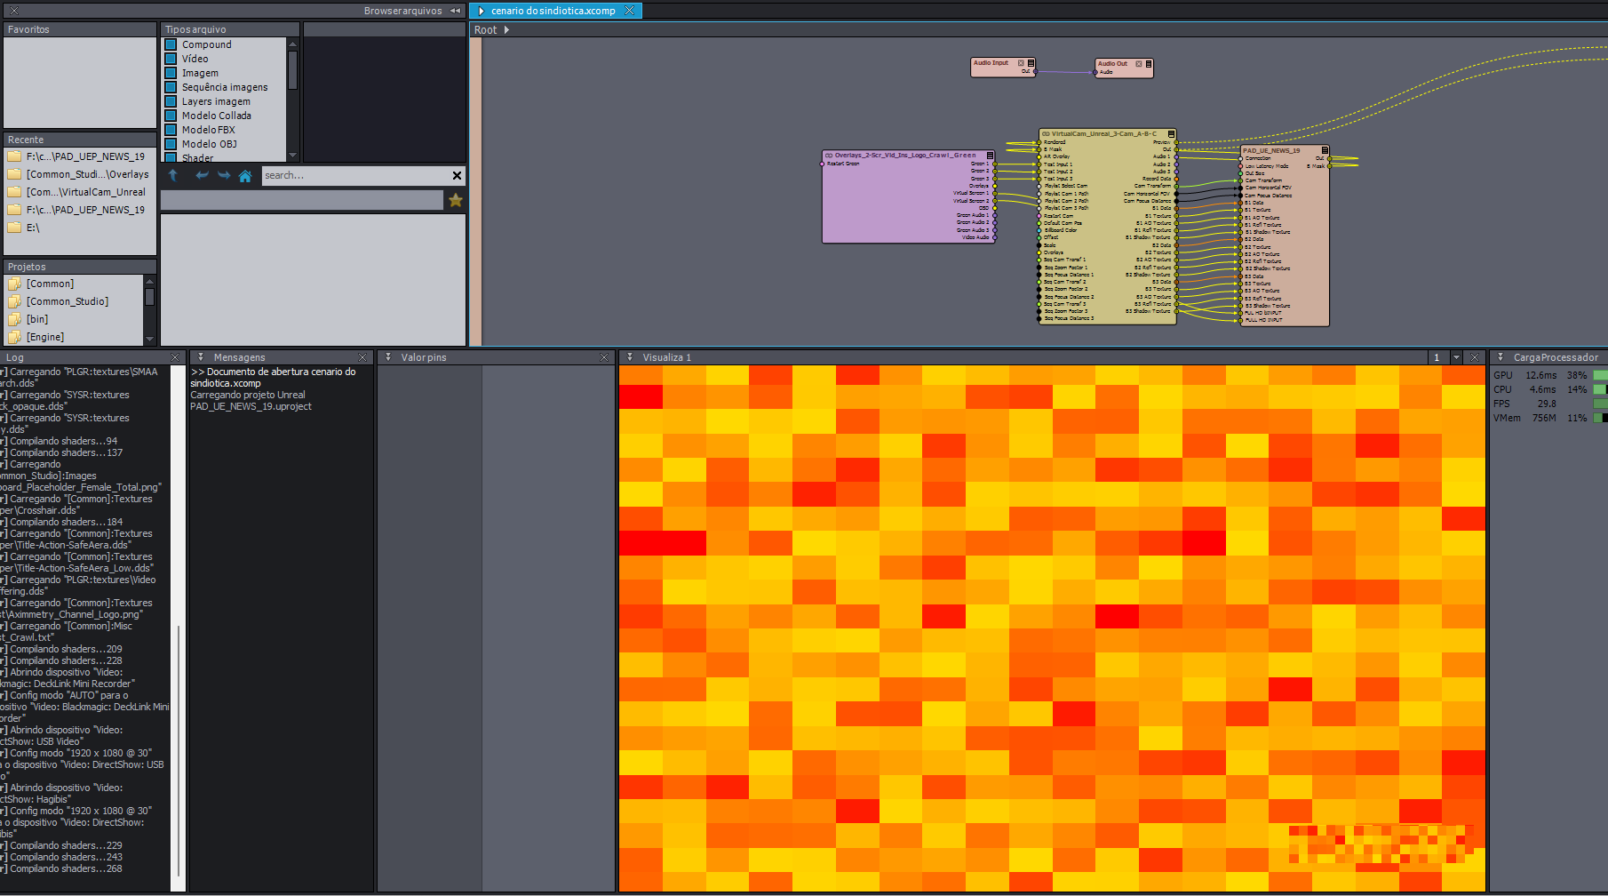Toggle the Modelo Collada file type filter
Screen dimensions: 1608x896
[171, 116]
